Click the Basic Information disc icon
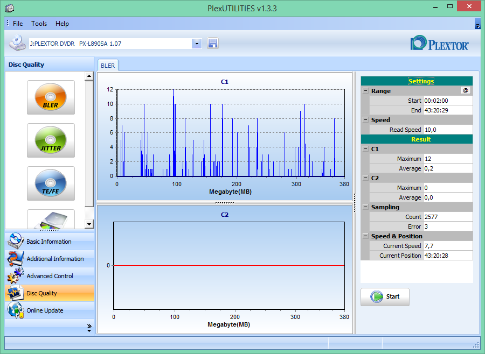This screenshot has width=485, height=354. (x=16, y=241)
